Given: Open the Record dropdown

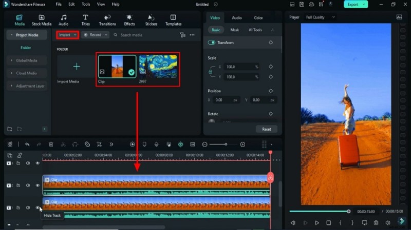Looking at the screenshot, I should [x=96, y=35].
